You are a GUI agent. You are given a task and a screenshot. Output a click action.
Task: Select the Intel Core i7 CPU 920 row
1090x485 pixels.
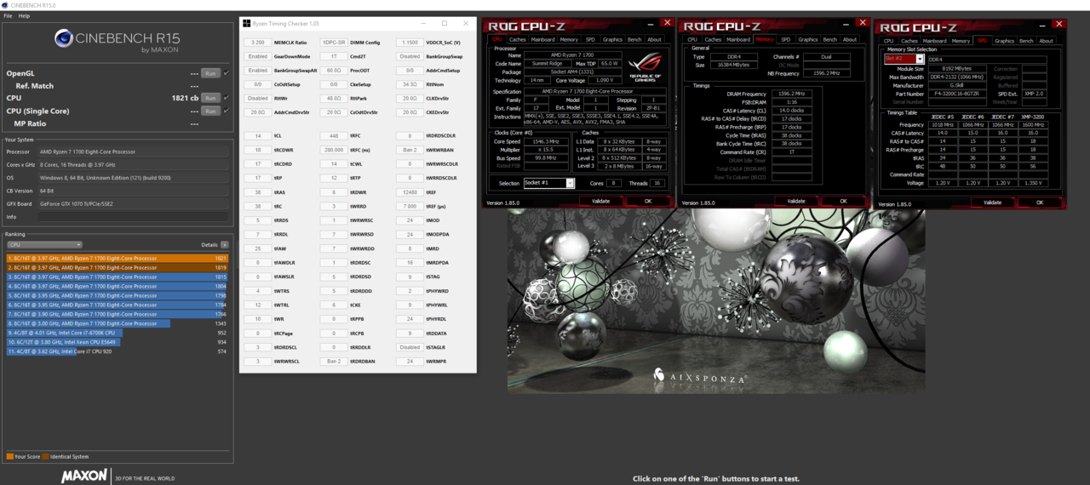click(x=117, y=351)
